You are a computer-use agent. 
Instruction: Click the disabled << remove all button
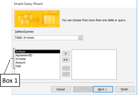coord(66,74)
